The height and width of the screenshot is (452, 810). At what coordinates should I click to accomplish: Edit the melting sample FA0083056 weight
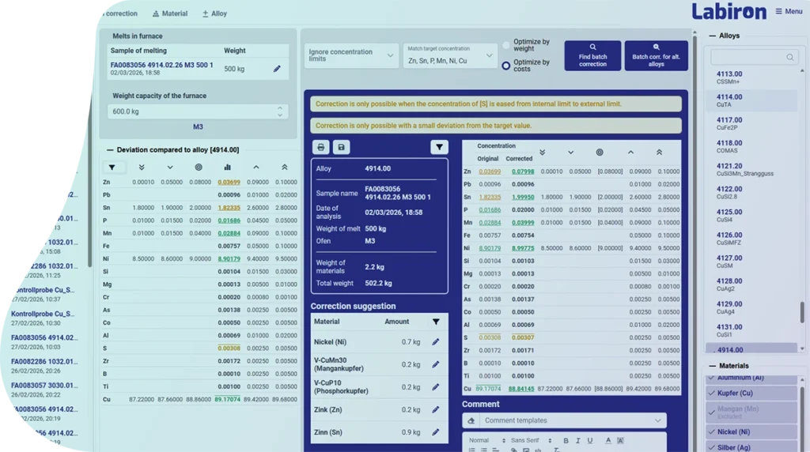click(x=277, y=70)
